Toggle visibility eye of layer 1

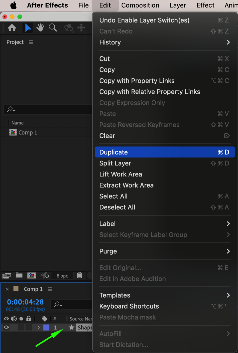click(6, 327)
